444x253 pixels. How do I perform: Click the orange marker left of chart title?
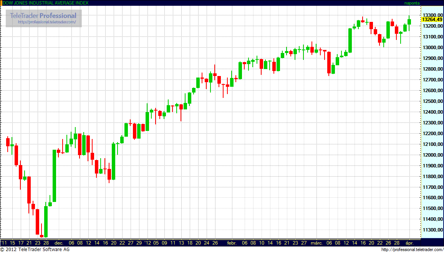point(1,3)
